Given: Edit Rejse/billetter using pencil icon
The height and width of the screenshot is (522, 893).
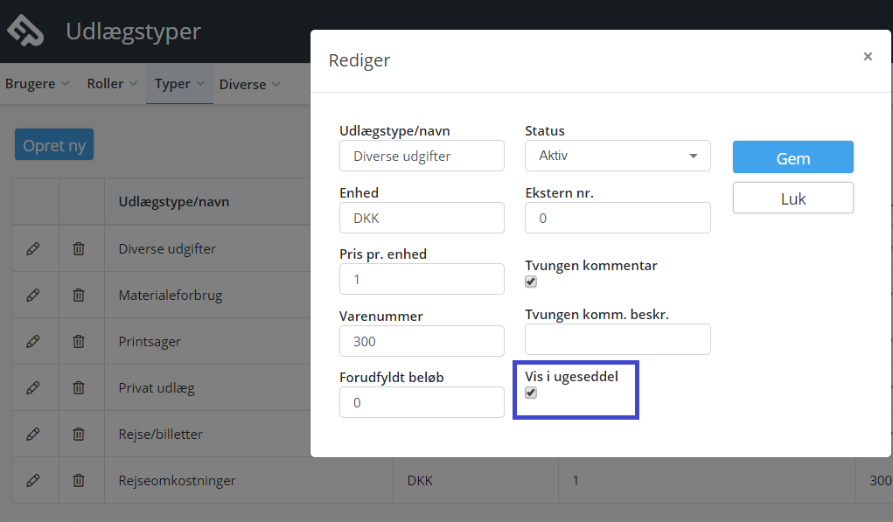Looking at the screenshot, I should pos(33,434).
